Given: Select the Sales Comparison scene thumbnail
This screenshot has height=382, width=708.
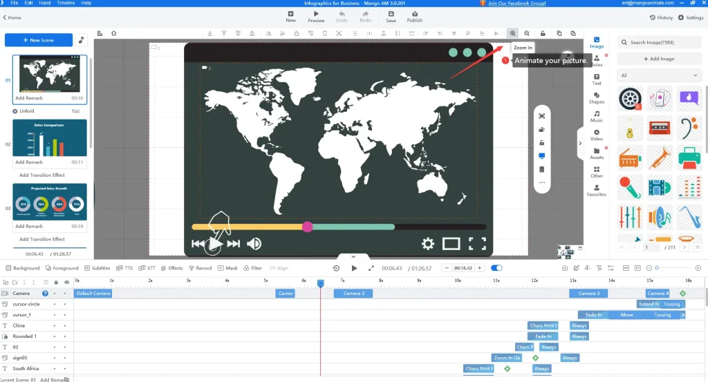Looking at the screenshot, I should 50,138.
